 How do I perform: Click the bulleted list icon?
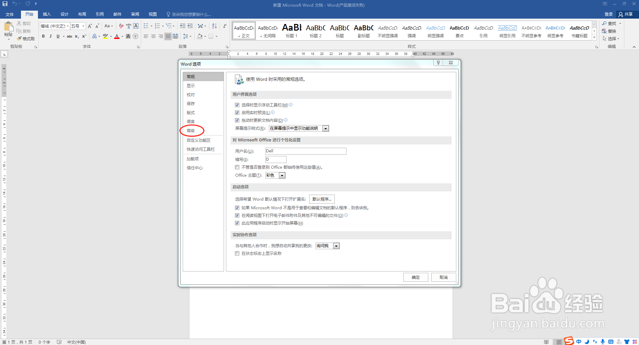tap(146, 26)
